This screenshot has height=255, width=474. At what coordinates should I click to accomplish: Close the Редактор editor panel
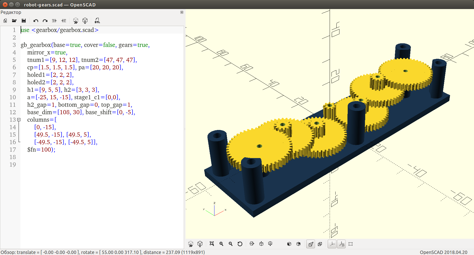click(x=182, y=12)
